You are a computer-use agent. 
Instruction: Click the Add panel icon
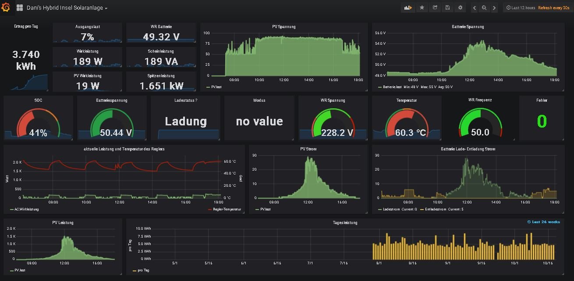pos(408,7)
